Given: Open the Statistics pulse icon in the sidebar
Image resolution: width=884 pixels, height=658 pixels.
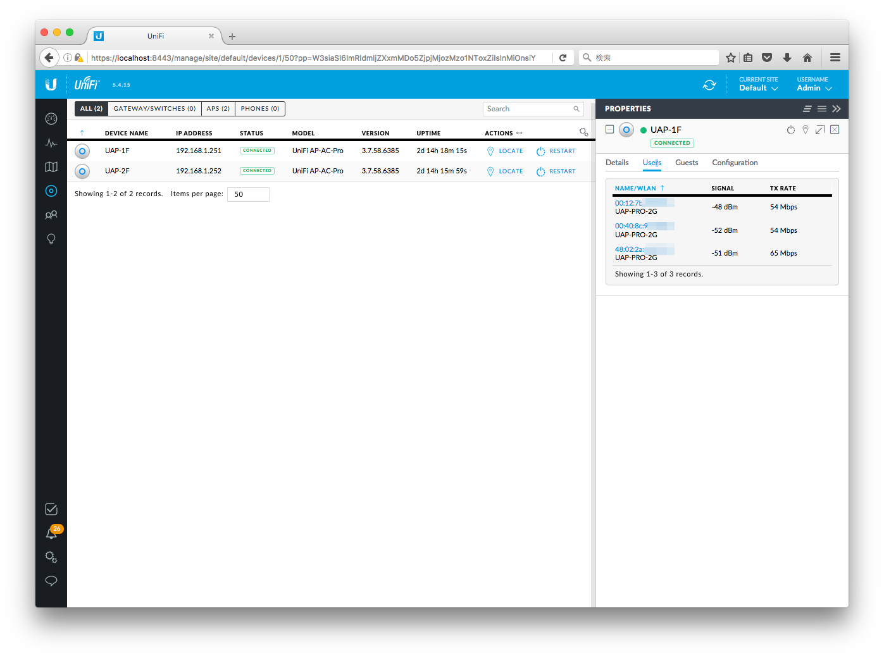Looking at the screenshot, I should coord(51,143).
